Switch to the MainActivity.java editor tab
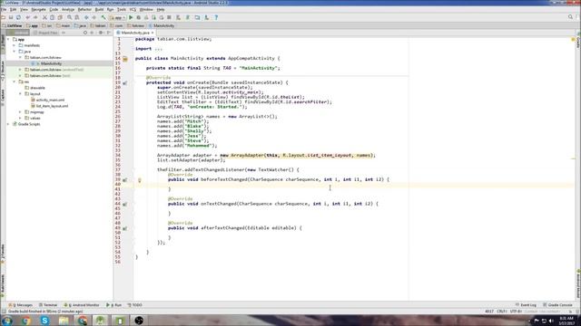Screen dimensions: 581x326 tap(135, 33)
